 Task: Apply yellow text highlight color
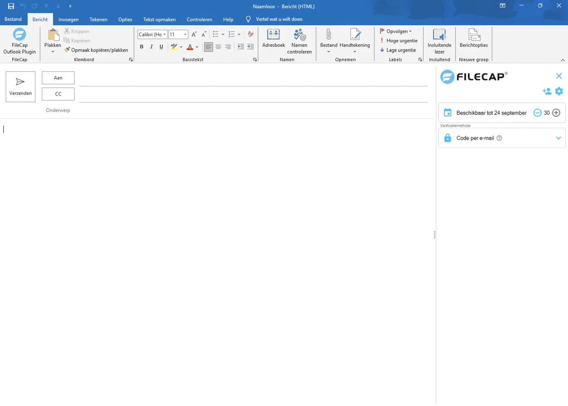[x=174, y=47]
